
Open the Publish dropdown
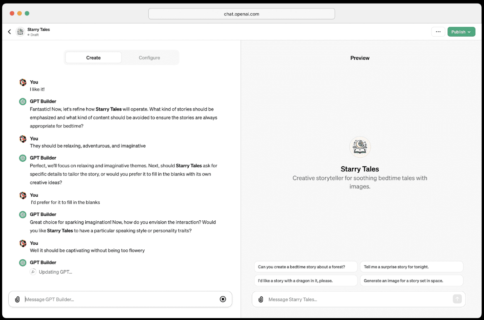(461, 32)
